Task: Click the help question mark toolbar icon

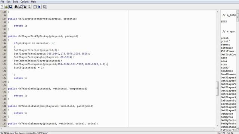Action: coord(45,7)
